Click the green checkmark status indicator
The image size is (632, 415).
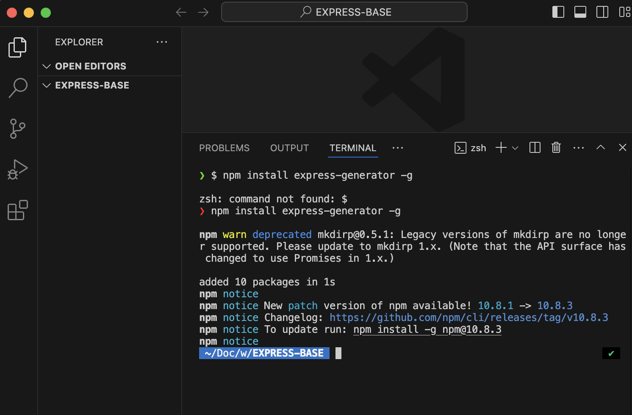tap(611, 353)
